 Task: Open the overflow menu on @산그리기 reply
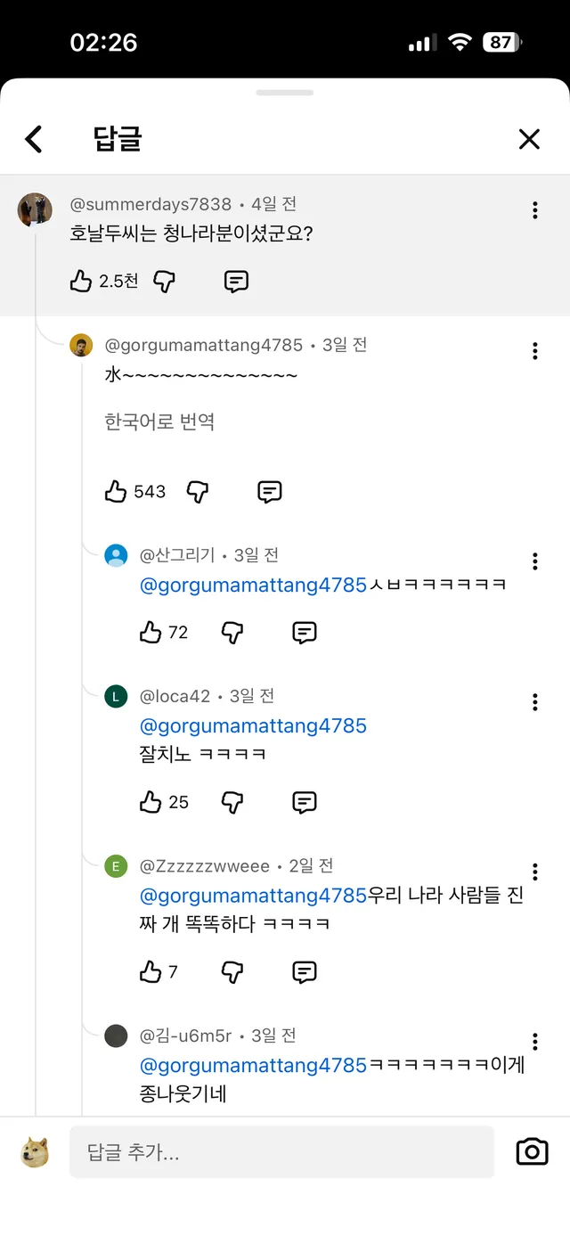tap(534, 561)
